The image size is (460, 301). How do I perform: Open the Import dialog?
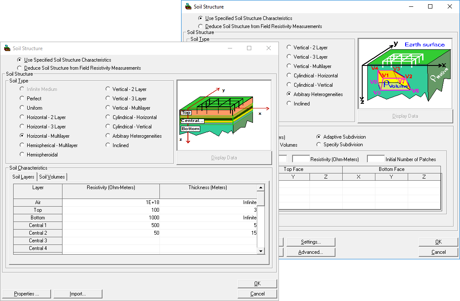[78, 293]
